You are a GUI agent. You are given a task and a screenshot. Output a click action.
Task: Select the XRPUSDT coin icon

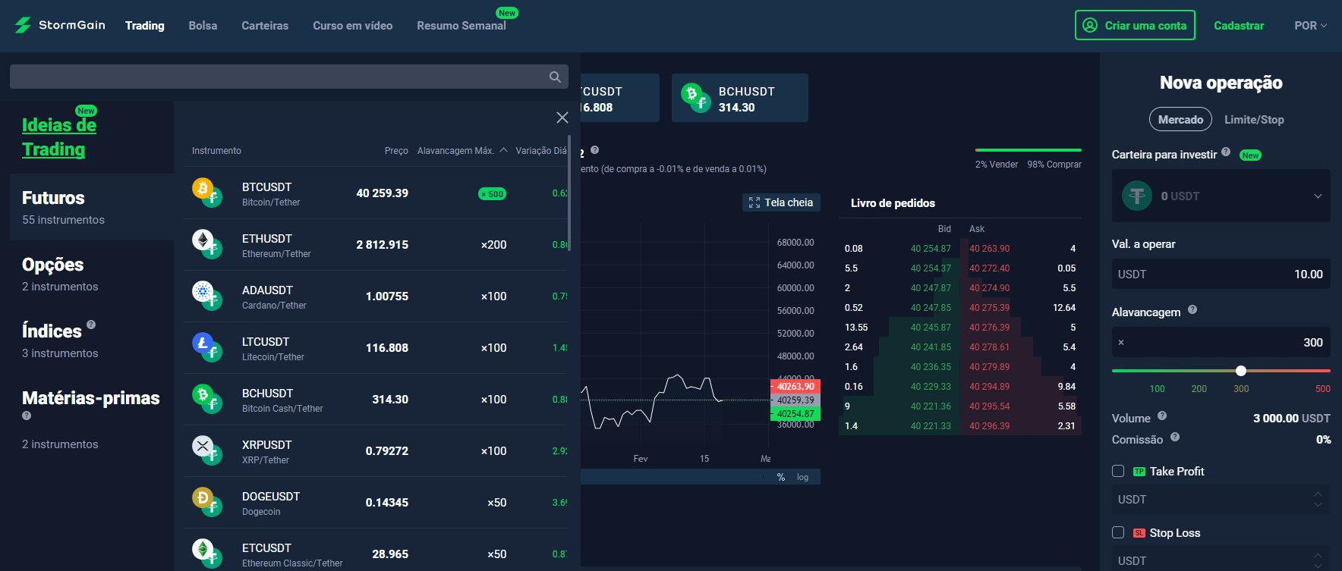pyautogui.click(x=203, y=446)
